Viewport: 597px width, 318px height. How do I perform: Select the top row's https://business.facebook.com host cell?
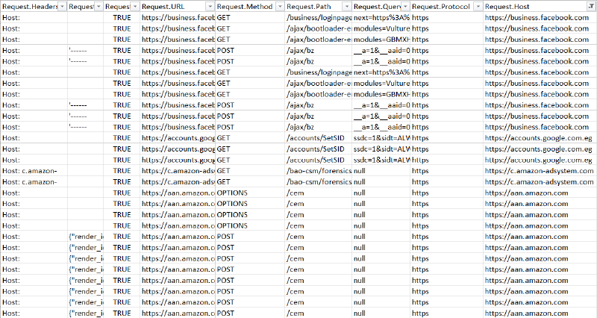click(540, 17)
